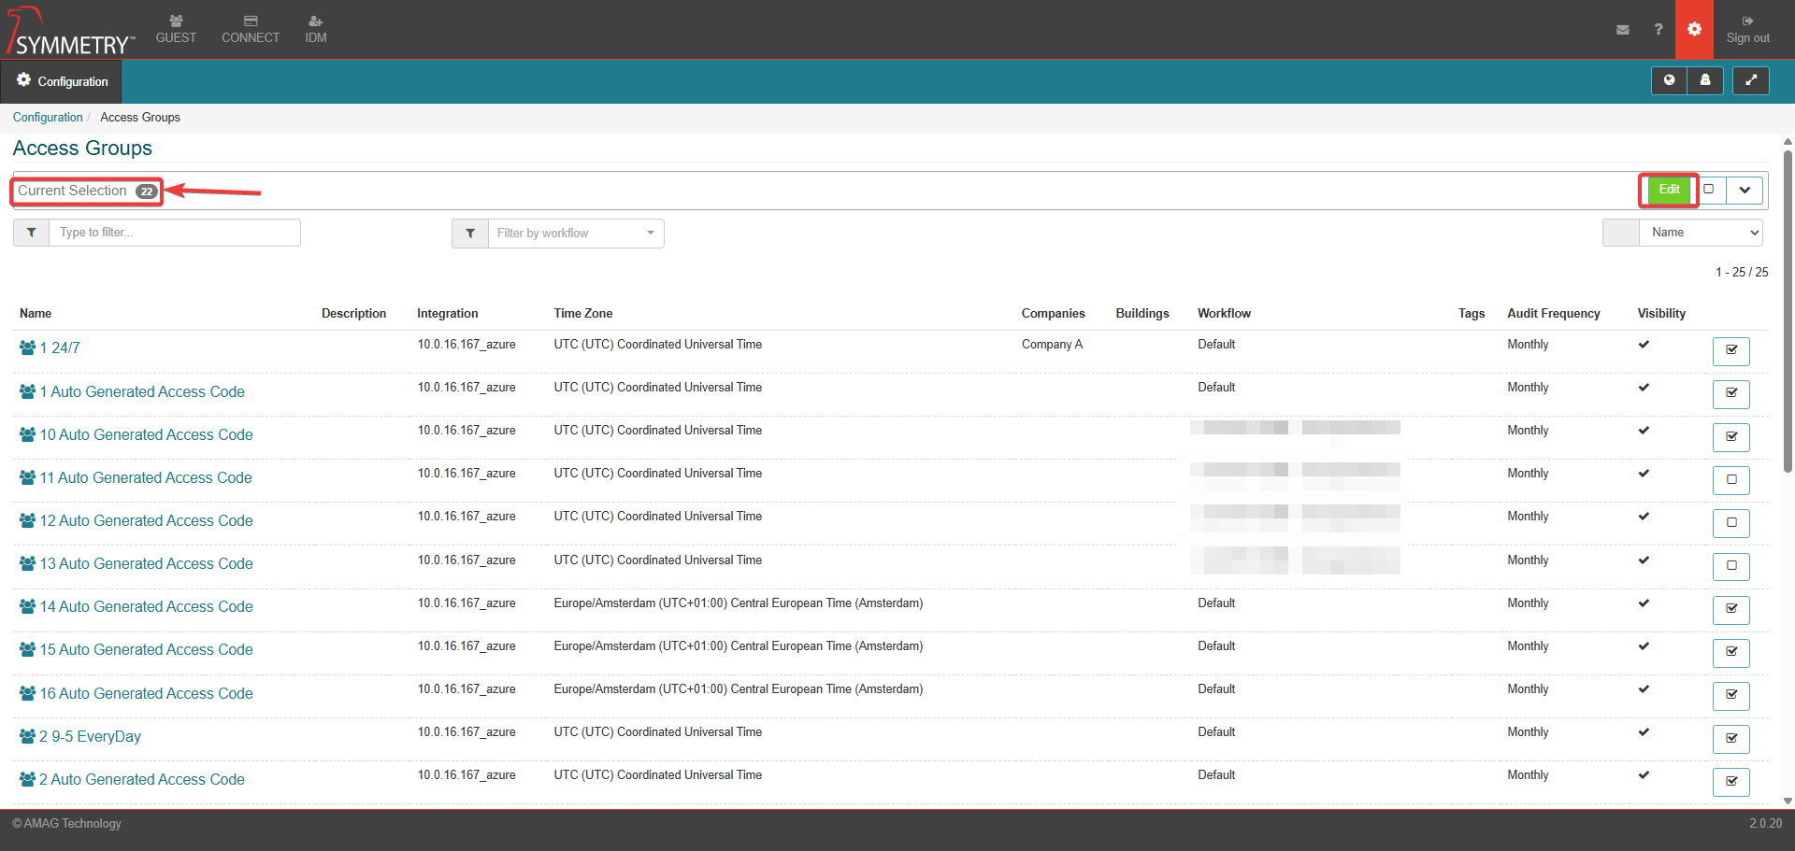Expand the chevron menu beside Edit

click(1745, 190)
